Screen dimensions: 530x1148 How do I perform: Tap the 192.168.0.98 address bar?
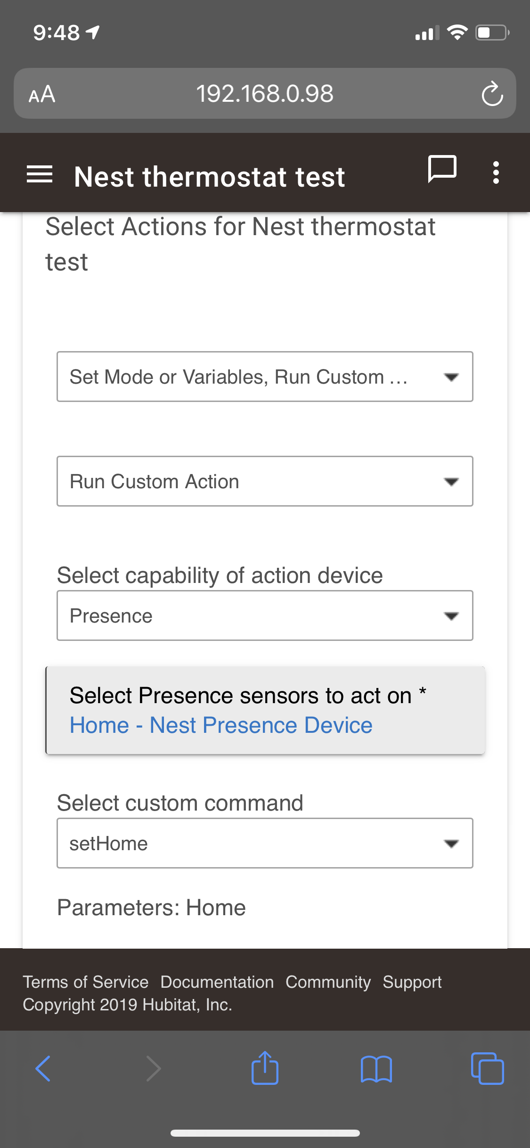[265, 93]
